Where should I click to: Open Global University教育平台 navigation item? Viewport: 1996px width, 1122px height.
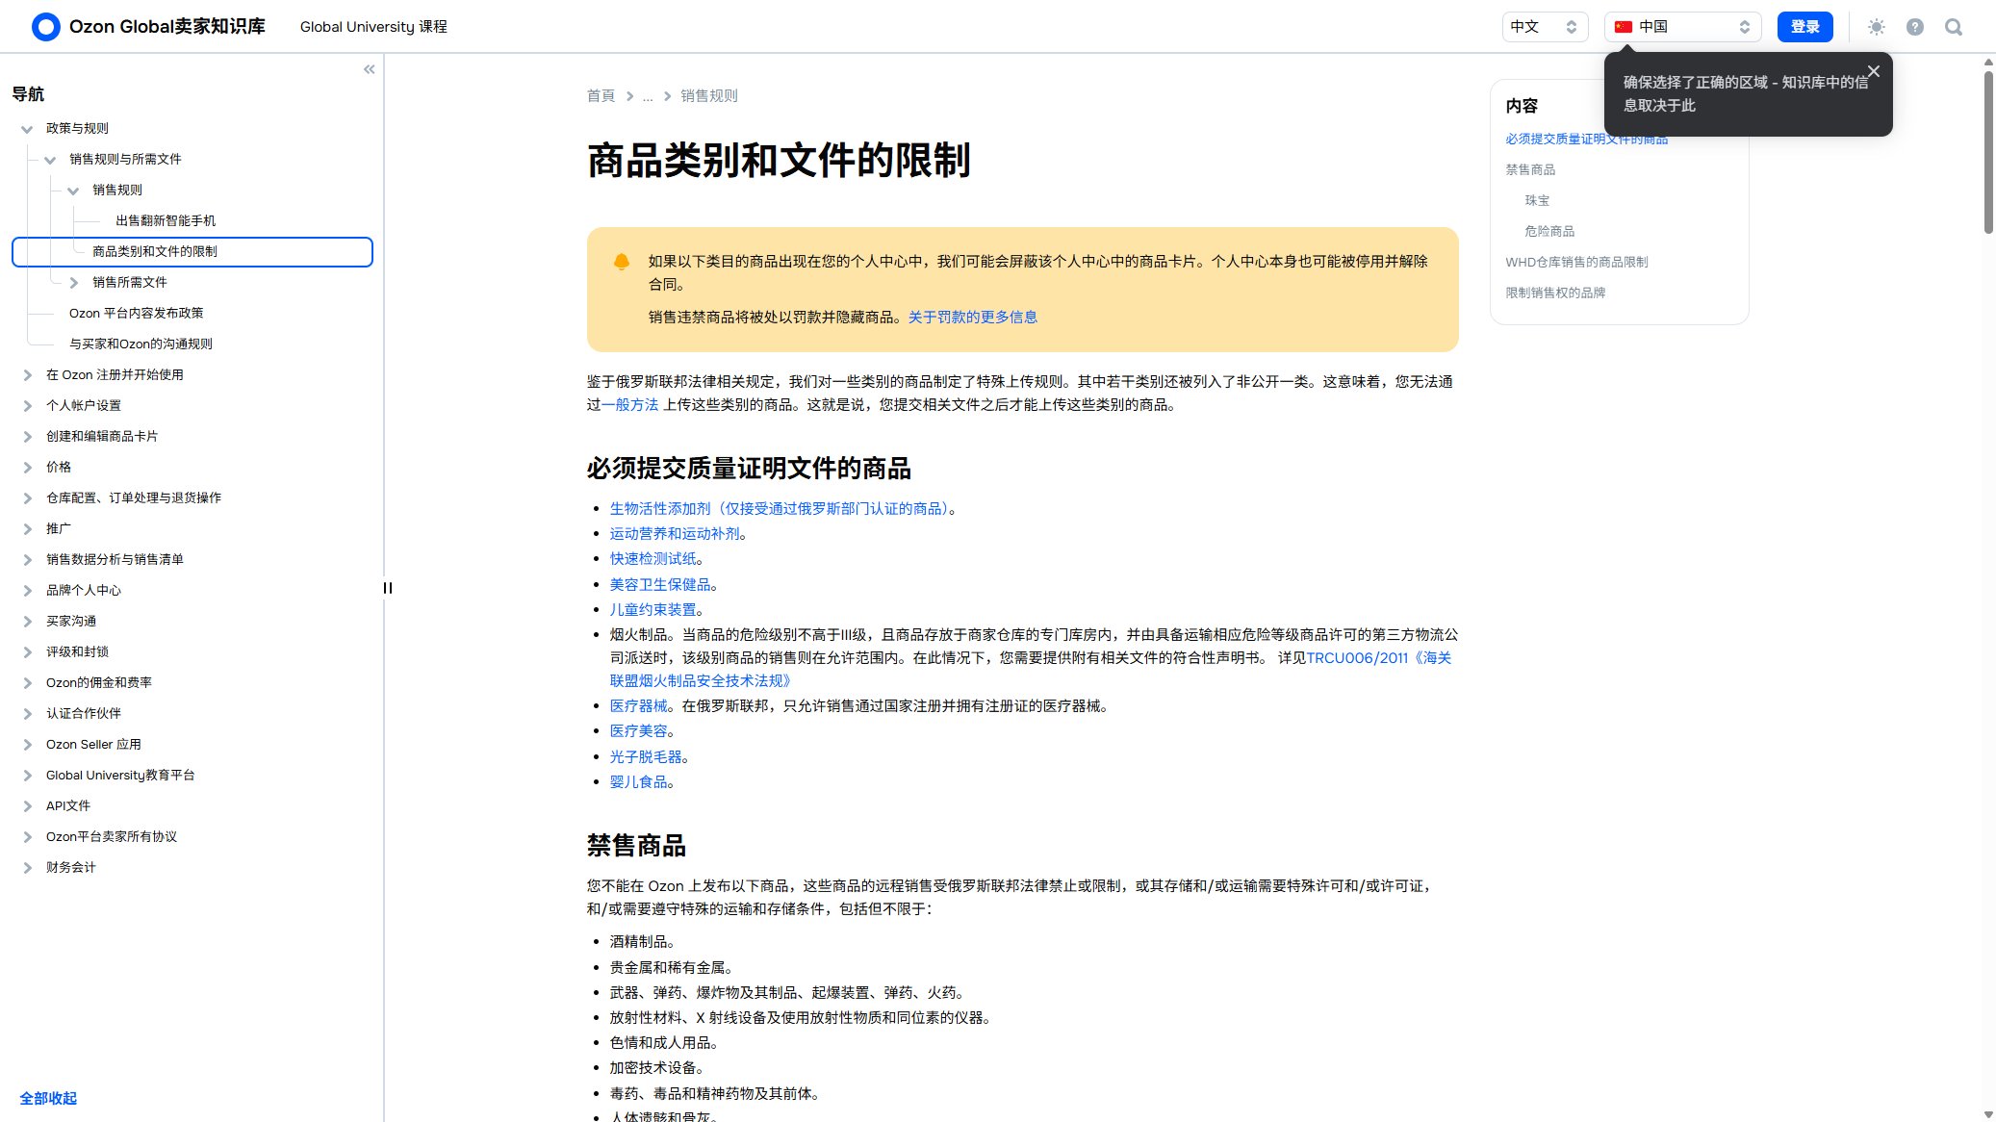pyautogui.click(x=120, y=775)
